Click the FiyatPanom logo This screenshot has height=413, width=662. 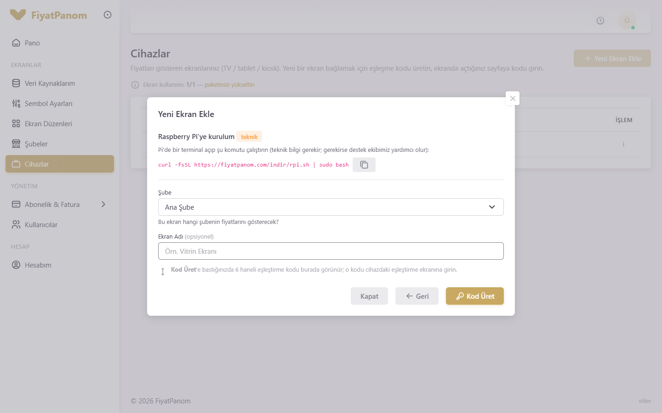[49, 15]
